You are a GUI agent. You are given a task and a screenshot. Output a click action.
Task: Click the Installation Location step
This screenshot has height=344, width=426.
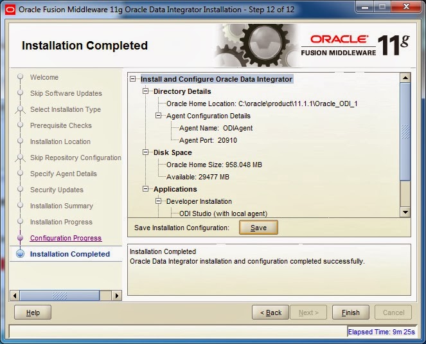[x=60, y=141]
